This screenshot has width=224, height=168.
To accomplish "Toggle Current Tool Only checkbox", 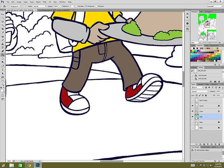I will 192,161.
